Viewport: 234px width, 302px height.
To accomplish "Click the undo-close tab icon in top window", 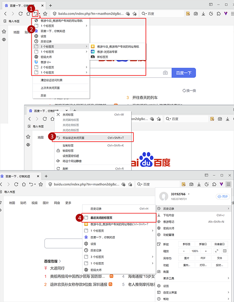I will [35, 14].
